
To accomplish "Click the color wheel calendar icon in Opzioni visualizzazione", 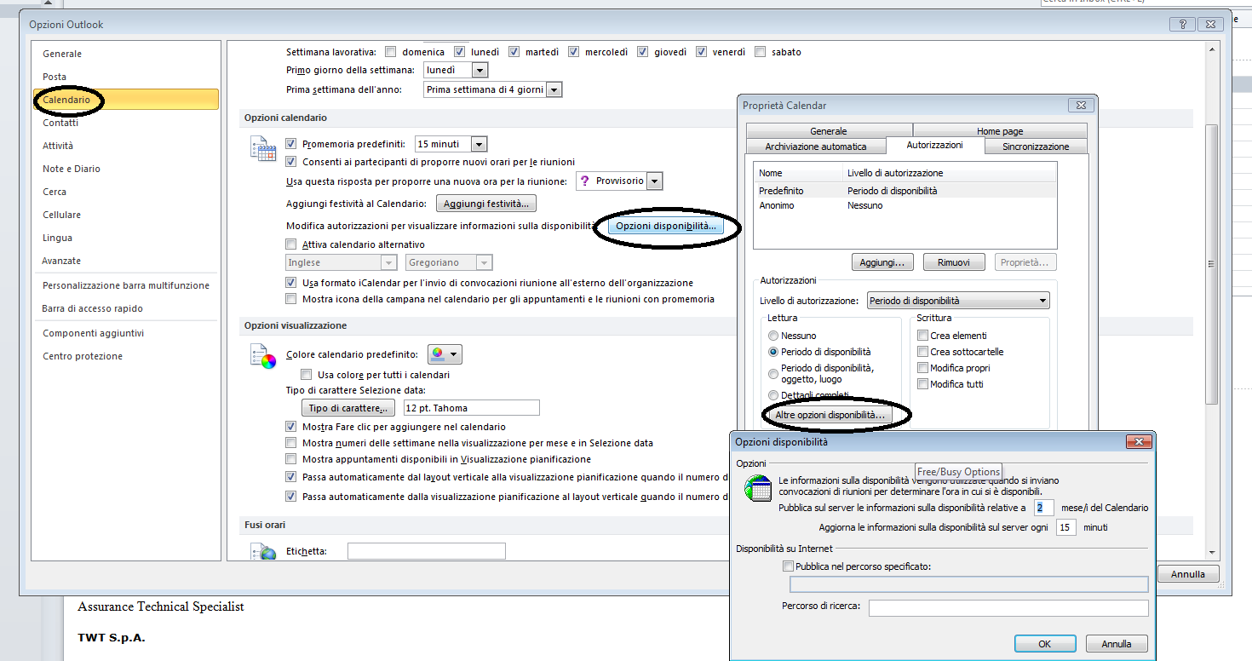I will 263,355.
